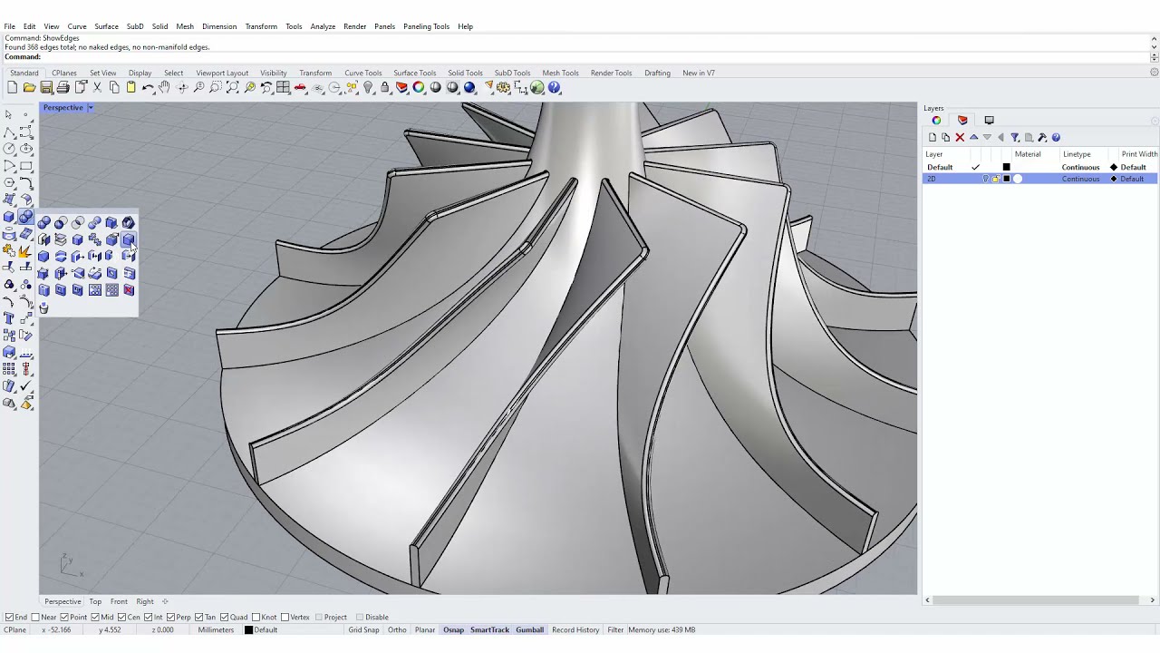Viewport: 1160px width, 653px height.
Task: Toggle Gumball in the status bar
Action: tap(529, 629)
